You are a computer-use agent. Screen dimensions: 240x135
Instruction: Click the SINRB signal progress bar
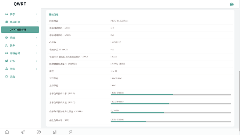coord(171,113)
